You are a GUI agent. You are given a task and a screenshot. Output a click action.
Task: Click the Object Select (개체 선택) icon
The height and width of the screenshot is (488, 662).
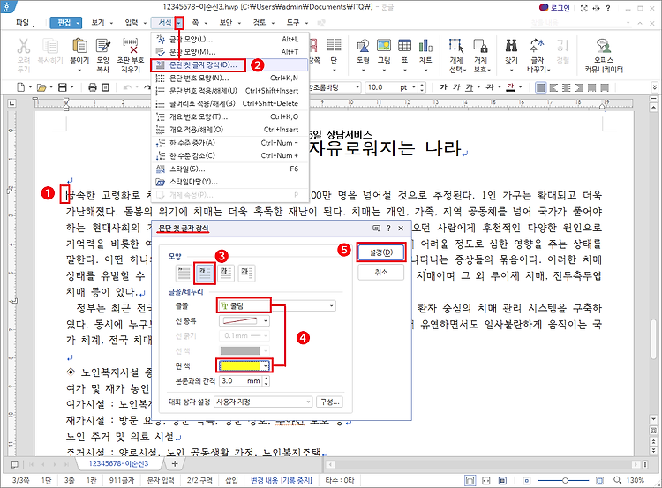(x=456, y=46)
